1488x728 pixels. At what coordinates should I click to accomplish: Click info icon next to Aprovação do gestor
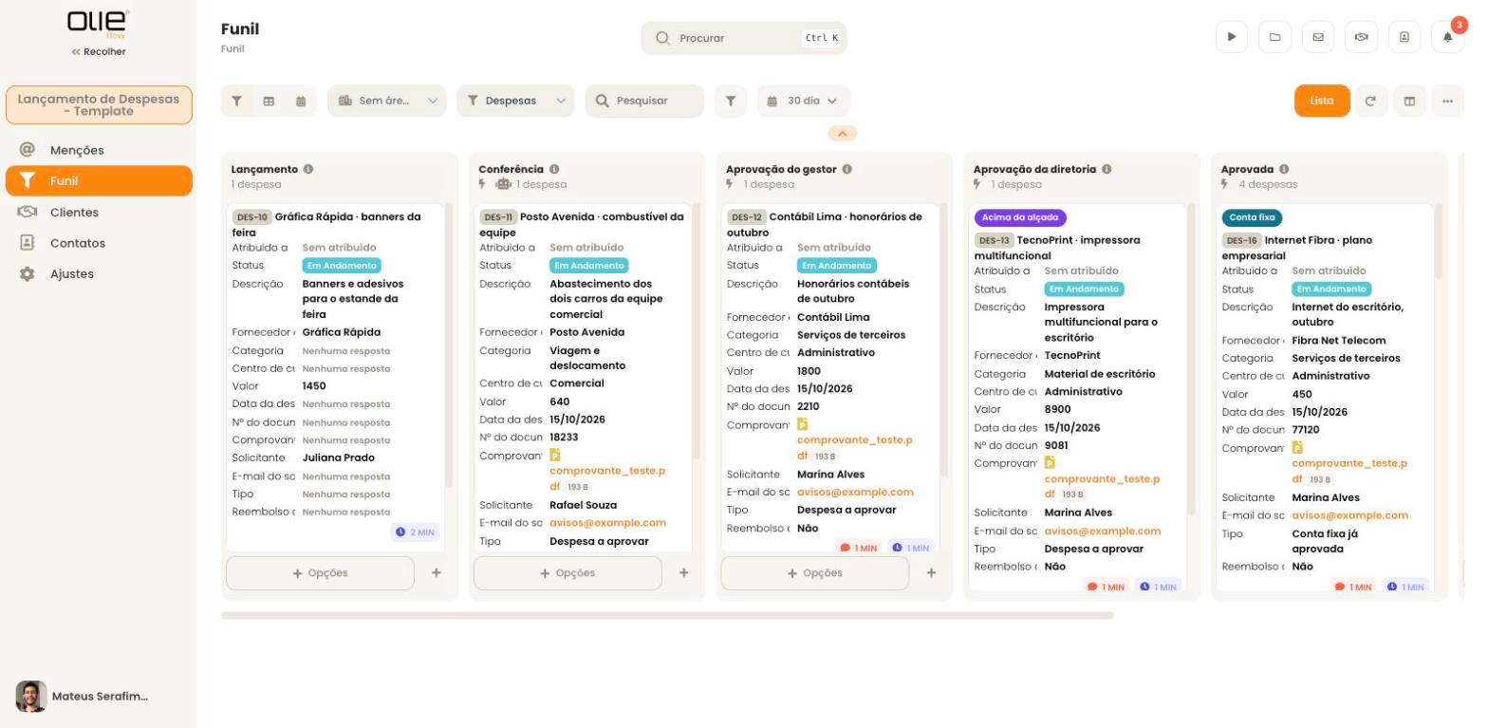tap(846, 169)
